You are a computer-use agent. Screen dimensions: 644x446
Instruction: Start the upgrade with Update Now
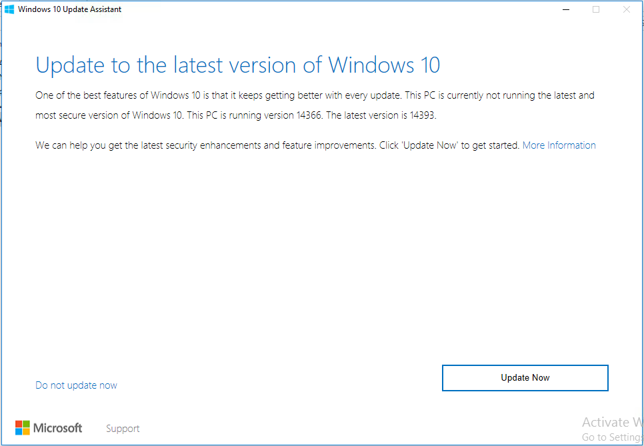[525, 378]
